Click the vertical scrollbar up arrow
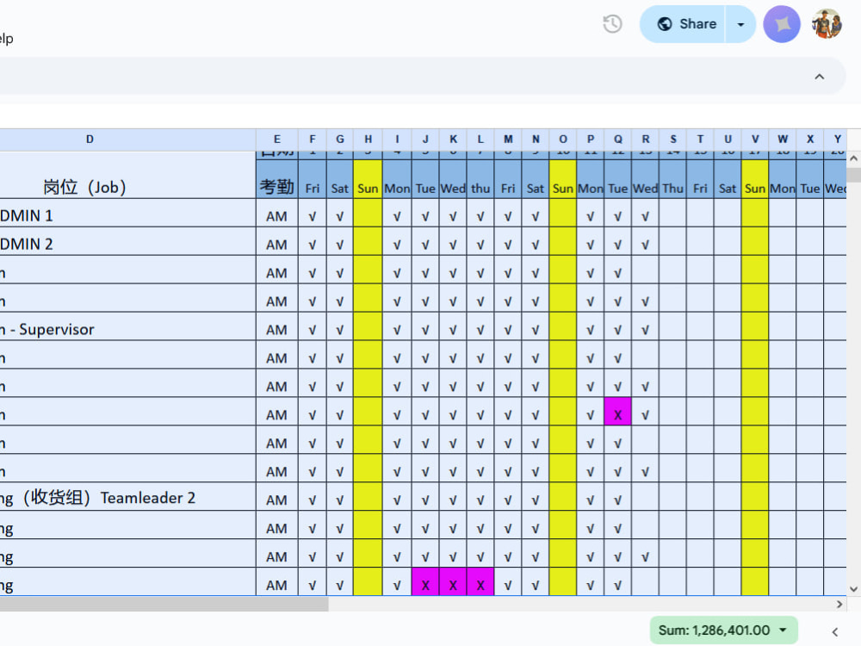 (x=853, y=158)
